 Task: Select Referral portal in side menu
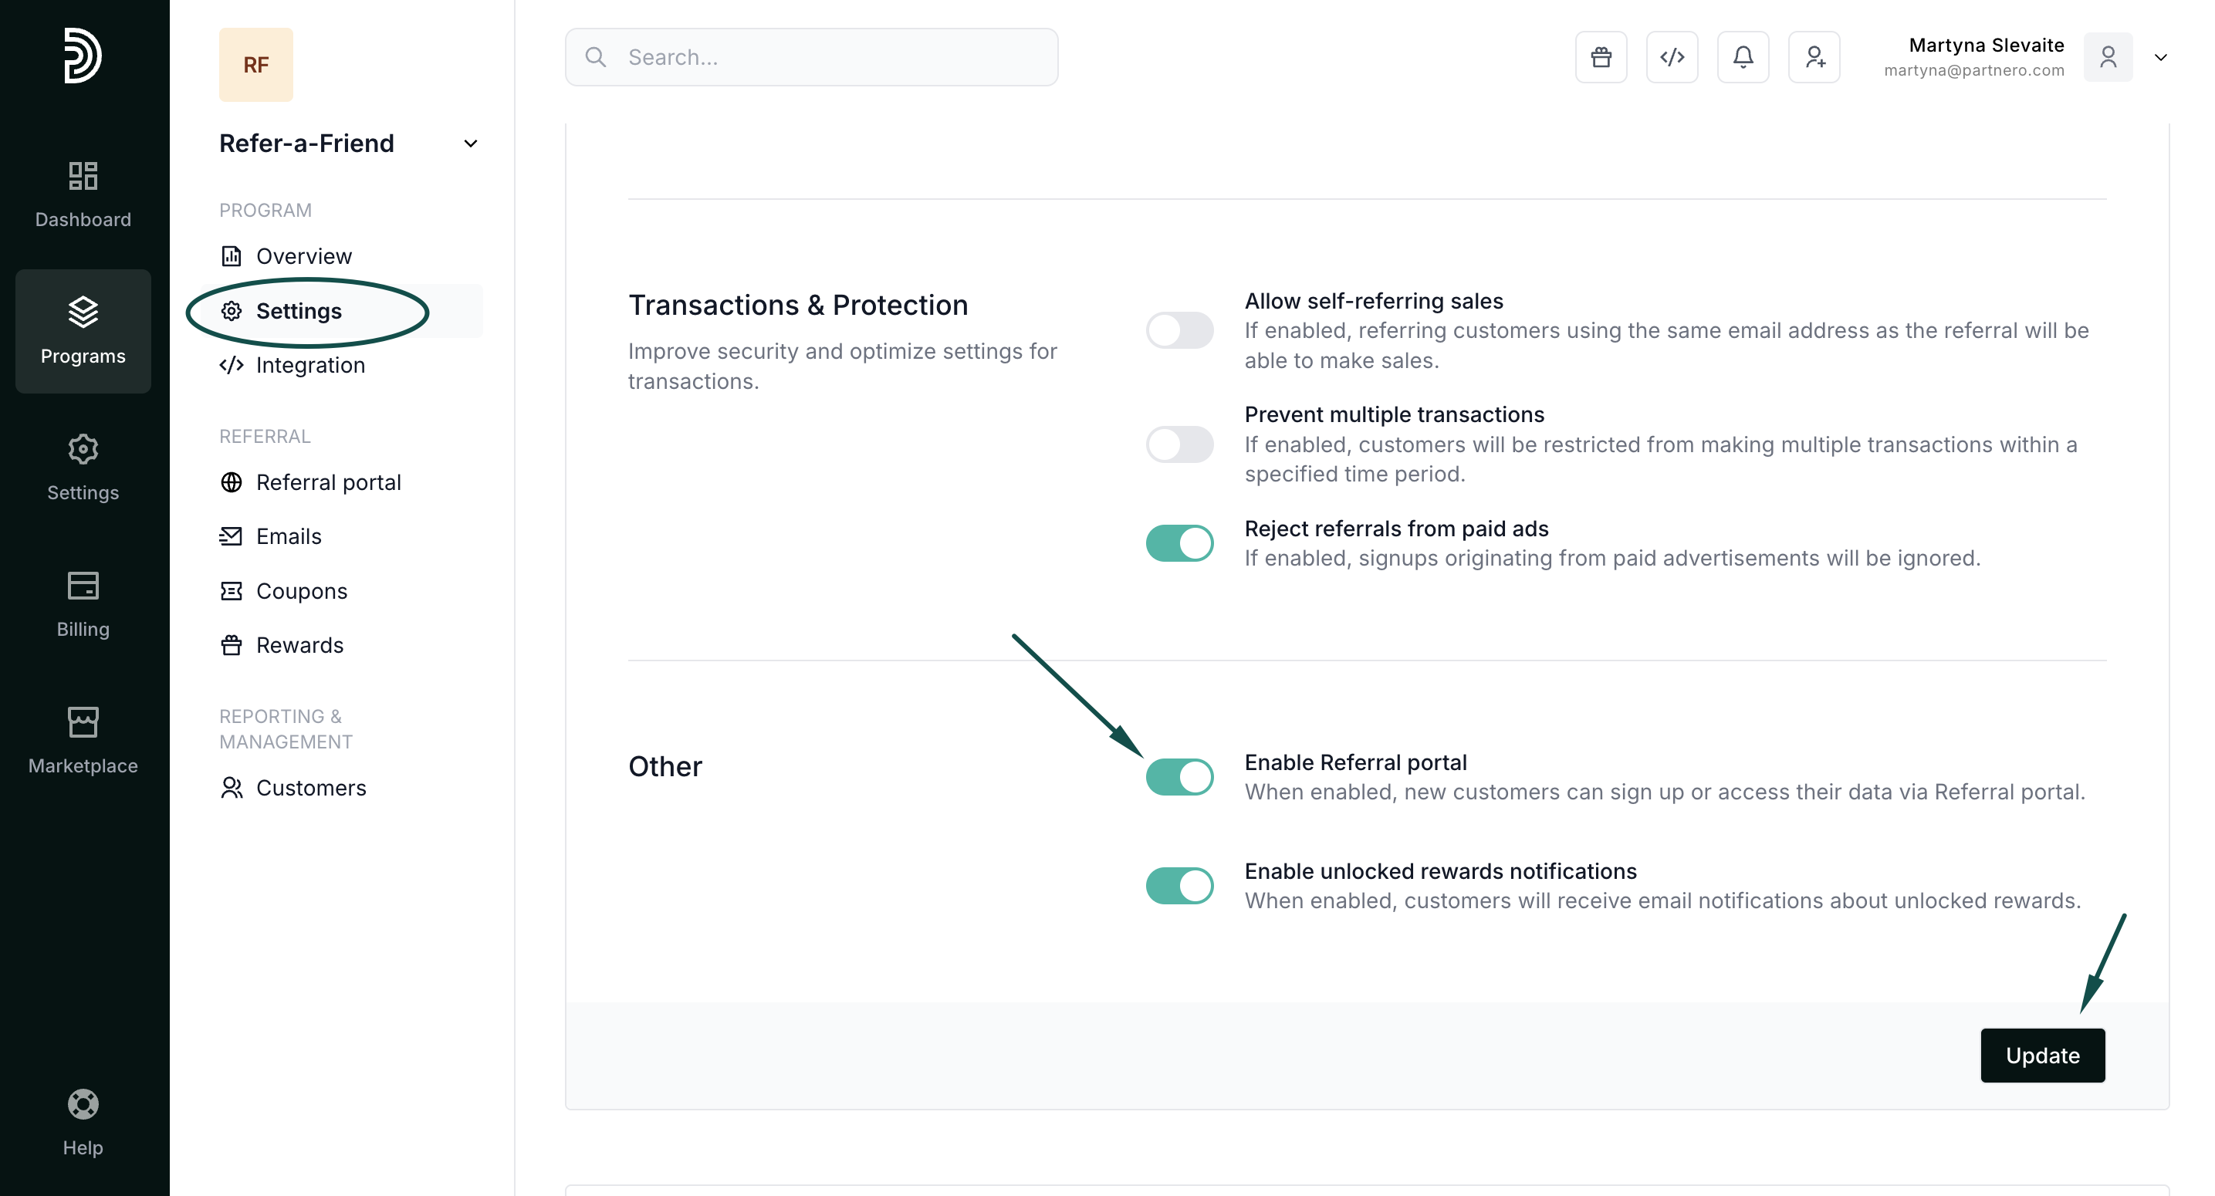click(x=327, y=482)
